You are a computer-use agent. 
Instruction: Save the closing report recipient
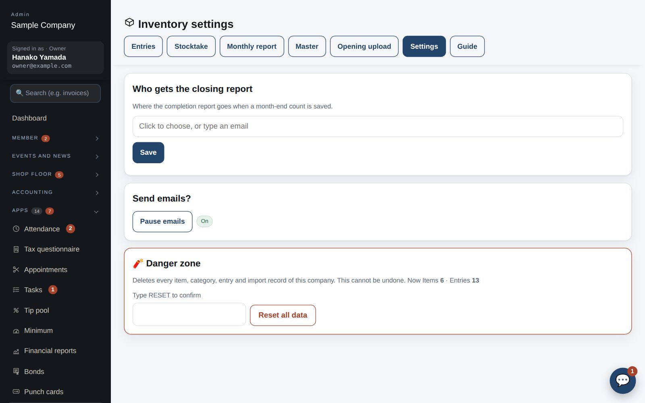click(148, 153)
